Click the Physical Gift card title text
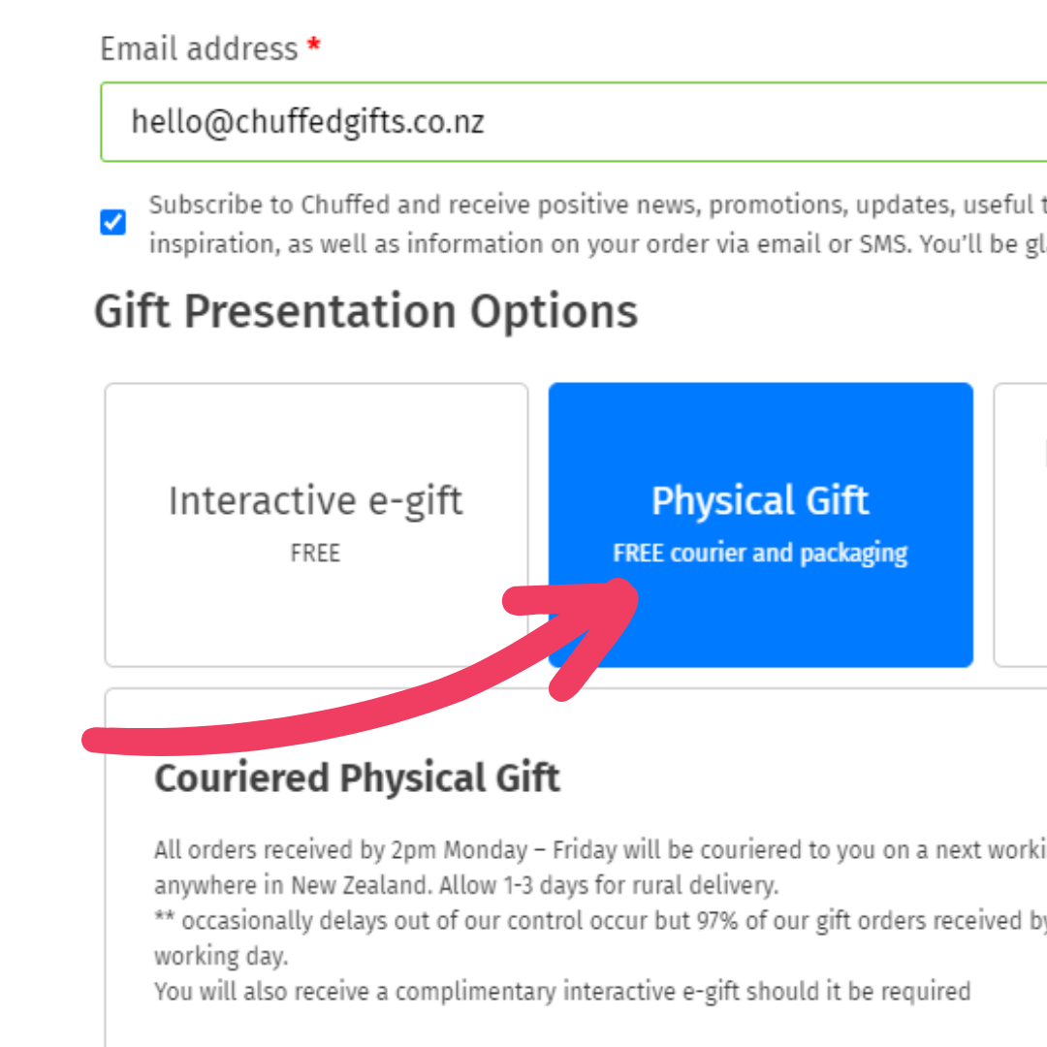Screen dimensions: 1047x1047 pos(760,500)
